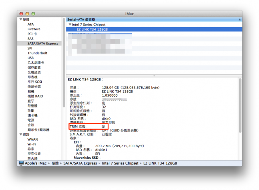Collapse the 硬體 hardware section triangle
Screen dimensions: 259x190
[21, 19]
